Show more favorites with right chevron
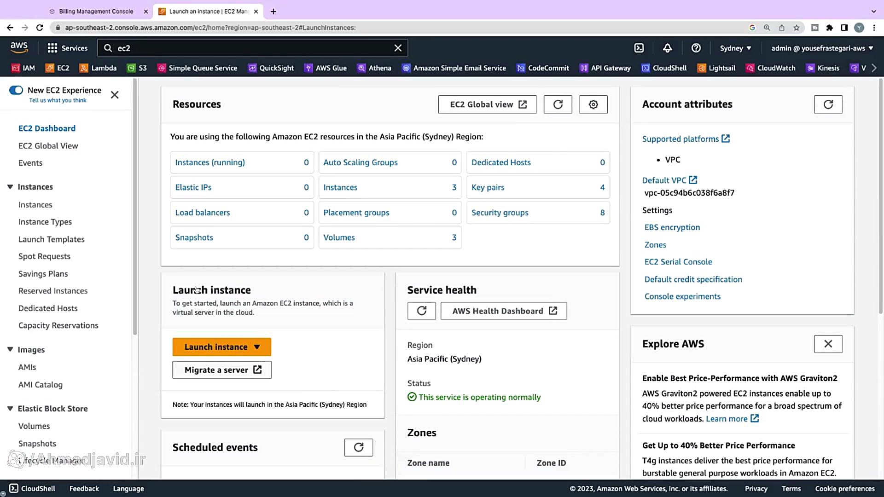The width and height of the screenshot is (884, 497). click(x=874, y=68)
